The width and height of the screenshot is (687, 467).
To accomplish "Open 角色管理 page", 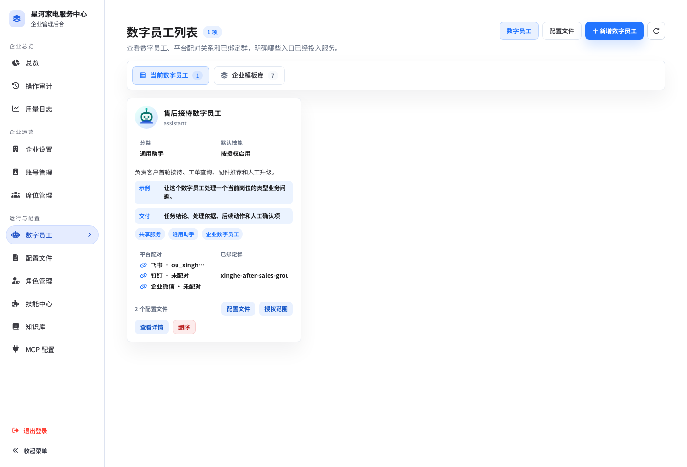I will click(x=52, y=281).
